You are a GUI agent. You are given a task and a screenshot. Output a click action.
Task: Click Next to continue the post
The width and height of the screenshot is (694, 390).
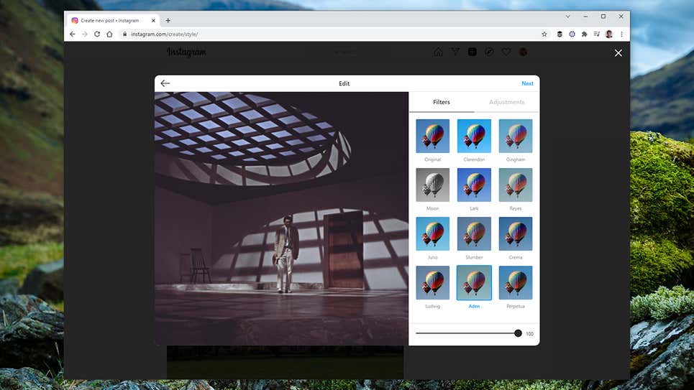(527, 83)
